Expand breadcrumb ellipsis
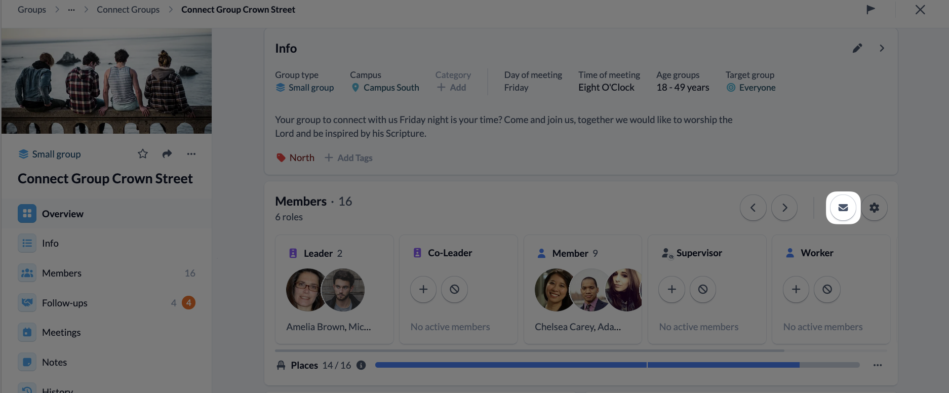 tap(71, 10)
